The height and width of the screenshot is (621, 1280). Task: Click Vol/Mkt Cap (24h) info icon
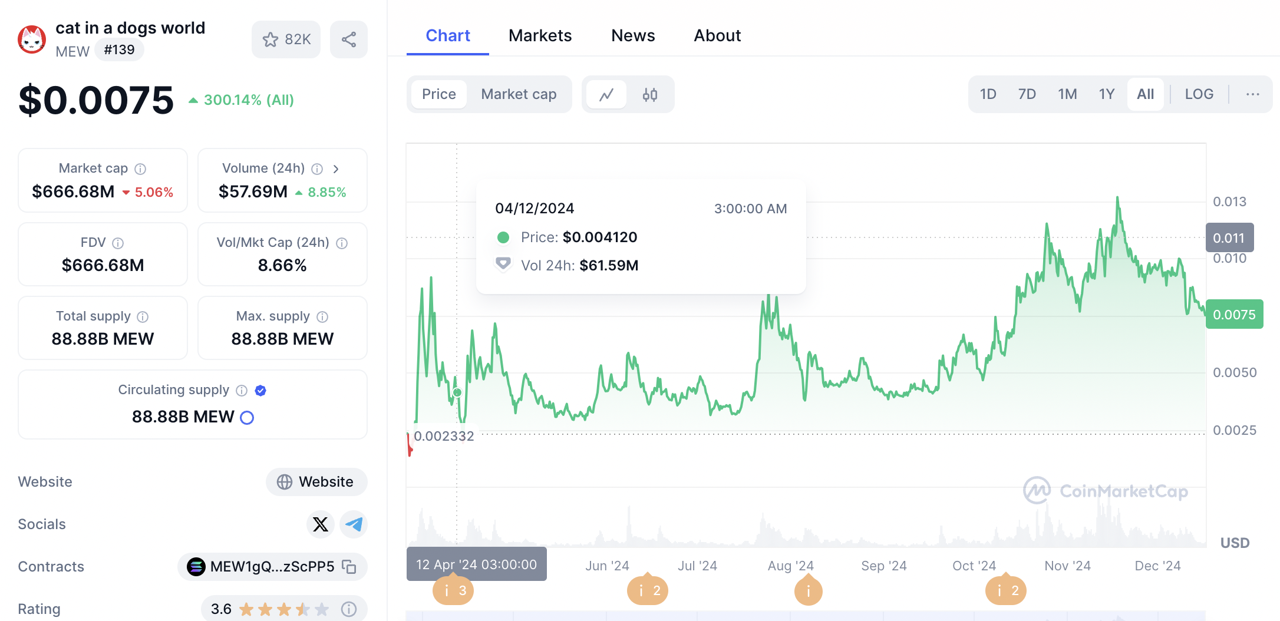[x=342, y=243]
